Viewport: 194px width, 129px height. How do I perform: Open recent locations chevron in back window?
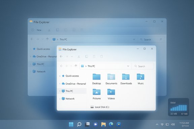pyautogui.click(x=42, y=39)
